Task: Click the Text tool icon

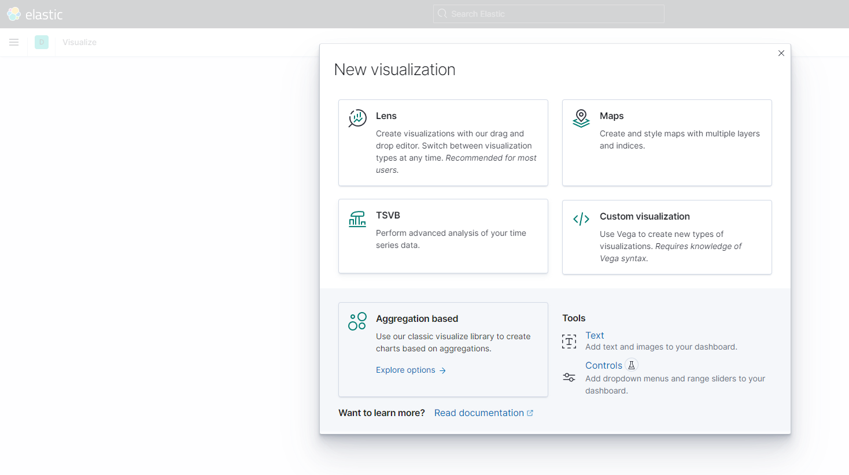Action: pos(569,342)
